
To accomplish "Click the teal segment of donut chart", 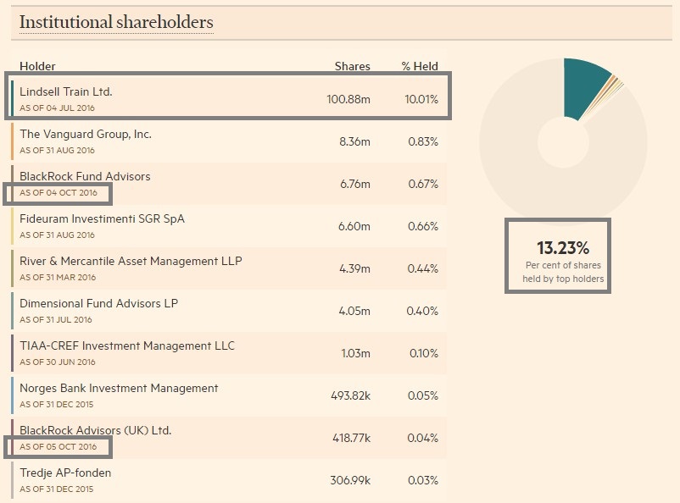I will pos(585,87).
